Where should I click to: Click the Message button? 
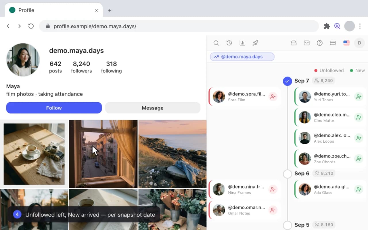153,108
